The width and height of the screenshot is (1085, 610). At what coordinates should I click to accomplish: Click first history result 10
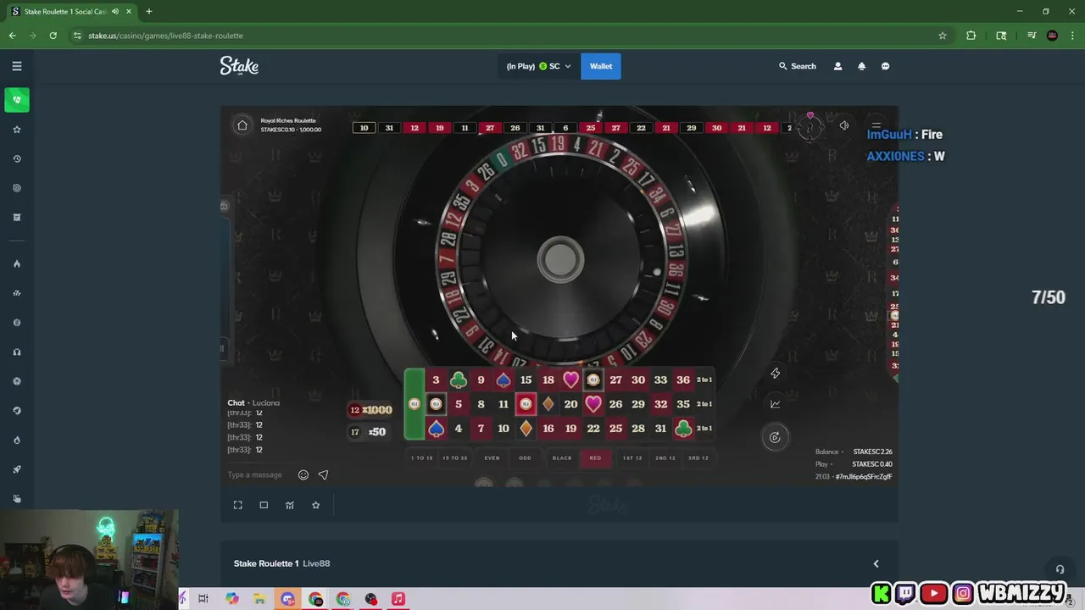(364, 128)
